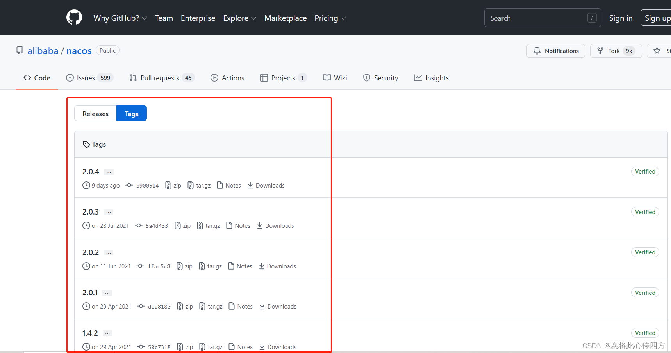
Task: Open Downloads for tag 2.0.4
Action: pos(266,186)
